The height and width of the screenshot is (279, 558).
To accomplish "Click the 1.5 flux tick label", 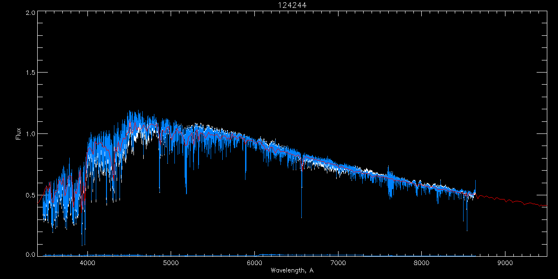I will 30,73.
